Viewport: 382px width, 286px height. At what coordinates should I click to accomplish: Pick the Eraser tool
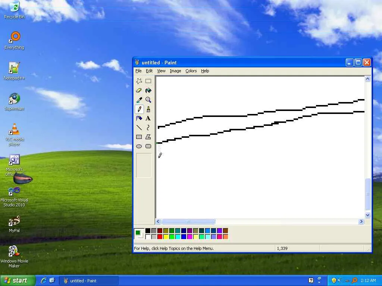coord(139,90)
